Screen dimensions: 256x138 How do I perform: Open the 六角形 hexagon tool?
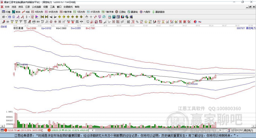[x=145, y=12]
